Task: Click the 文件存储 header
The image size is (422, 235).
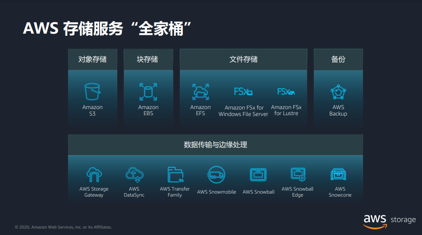Action: [243, 59]
